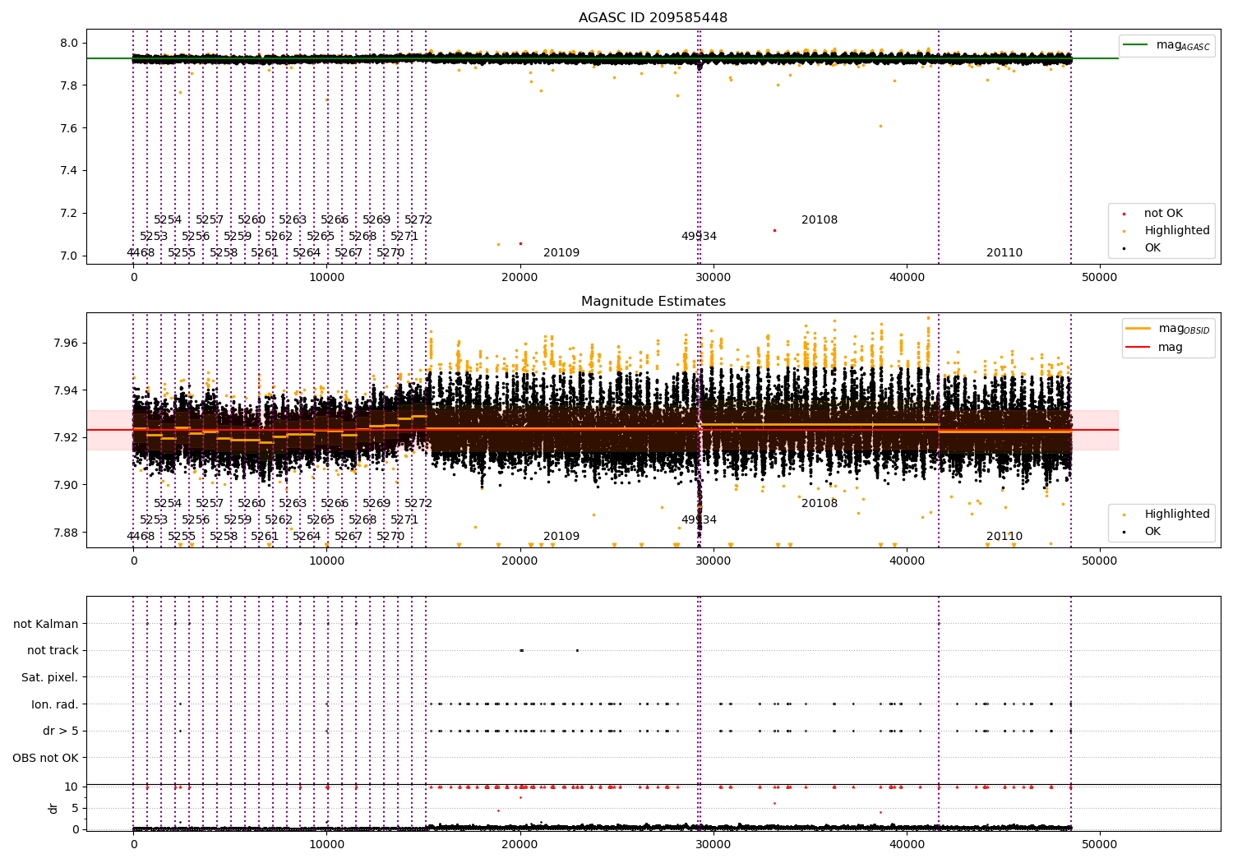This screenshot has width=1233, height=863.
Task: Click the "OBS not OK" row label
Action: [45, 758]
